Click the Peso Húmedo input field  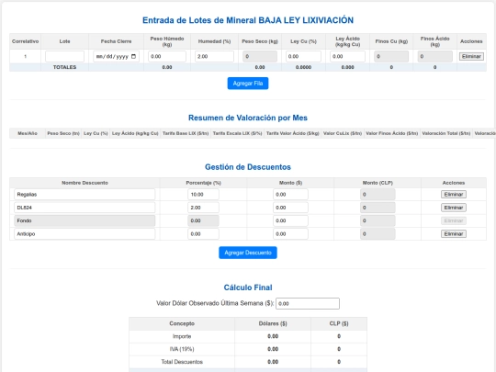(167, 56)
